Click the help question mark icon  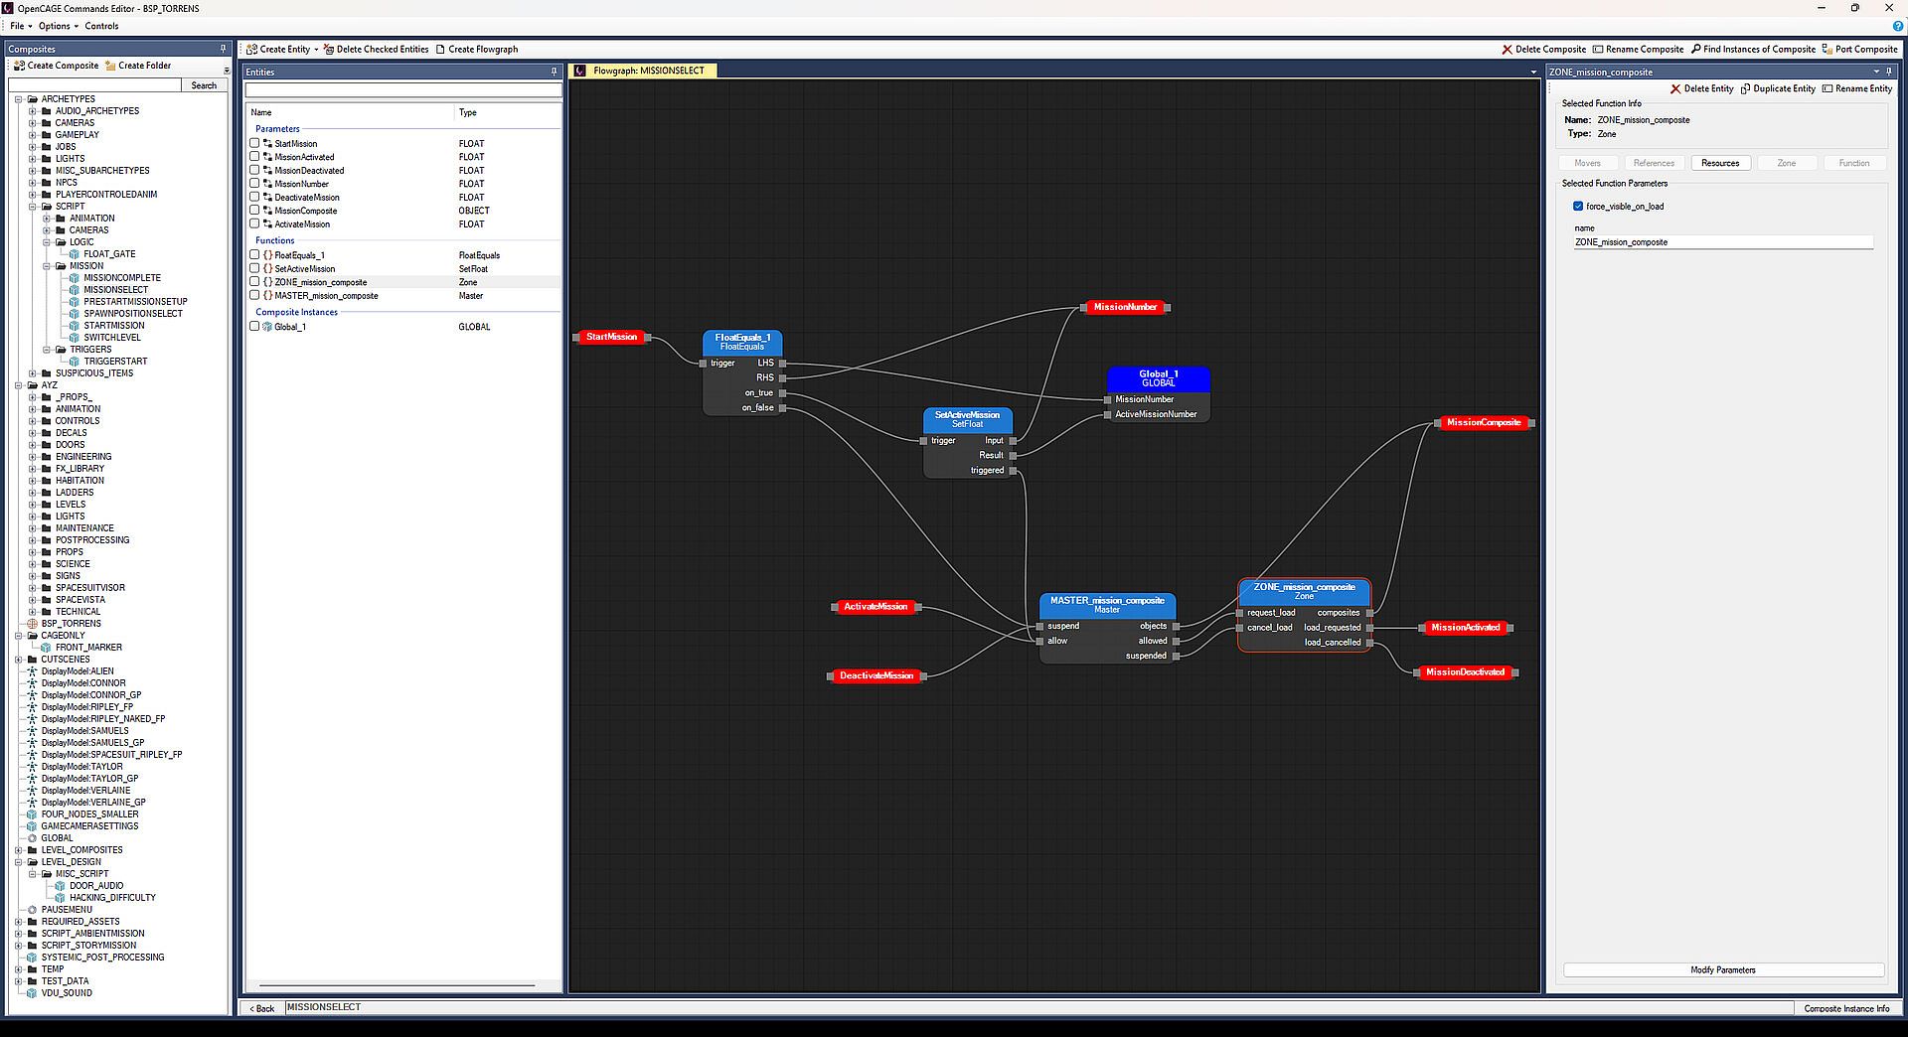click(x=1898, y=26)
